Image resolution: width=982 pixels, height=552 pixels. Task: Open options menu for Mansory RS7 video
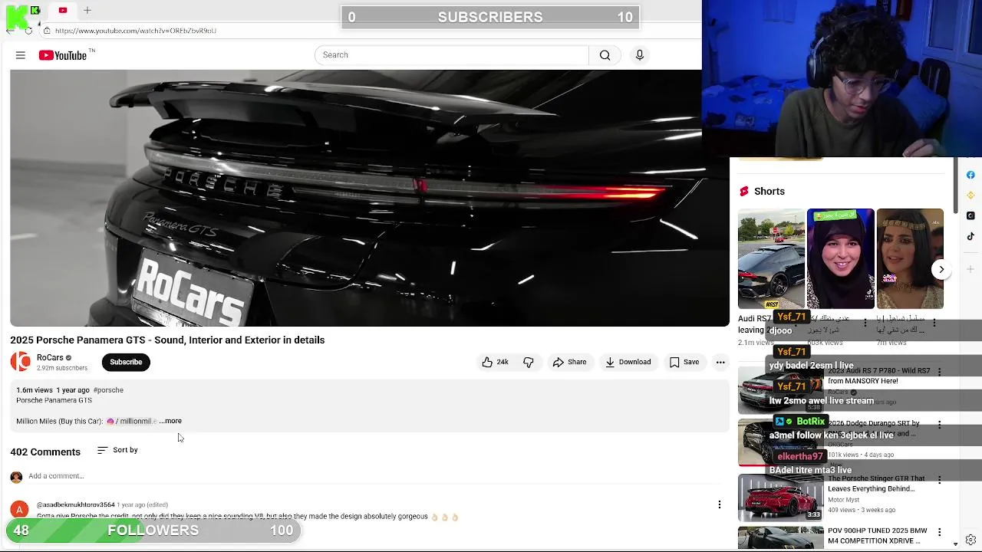[939, 372]
